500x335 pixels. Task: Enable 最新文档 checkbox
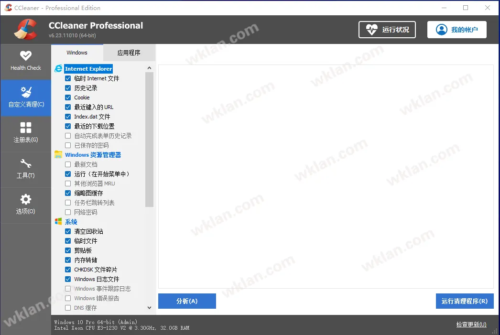click(68, 164)
